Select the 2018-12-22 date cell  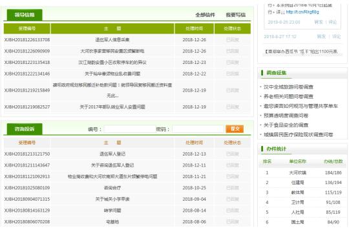[x=195, y=74]
